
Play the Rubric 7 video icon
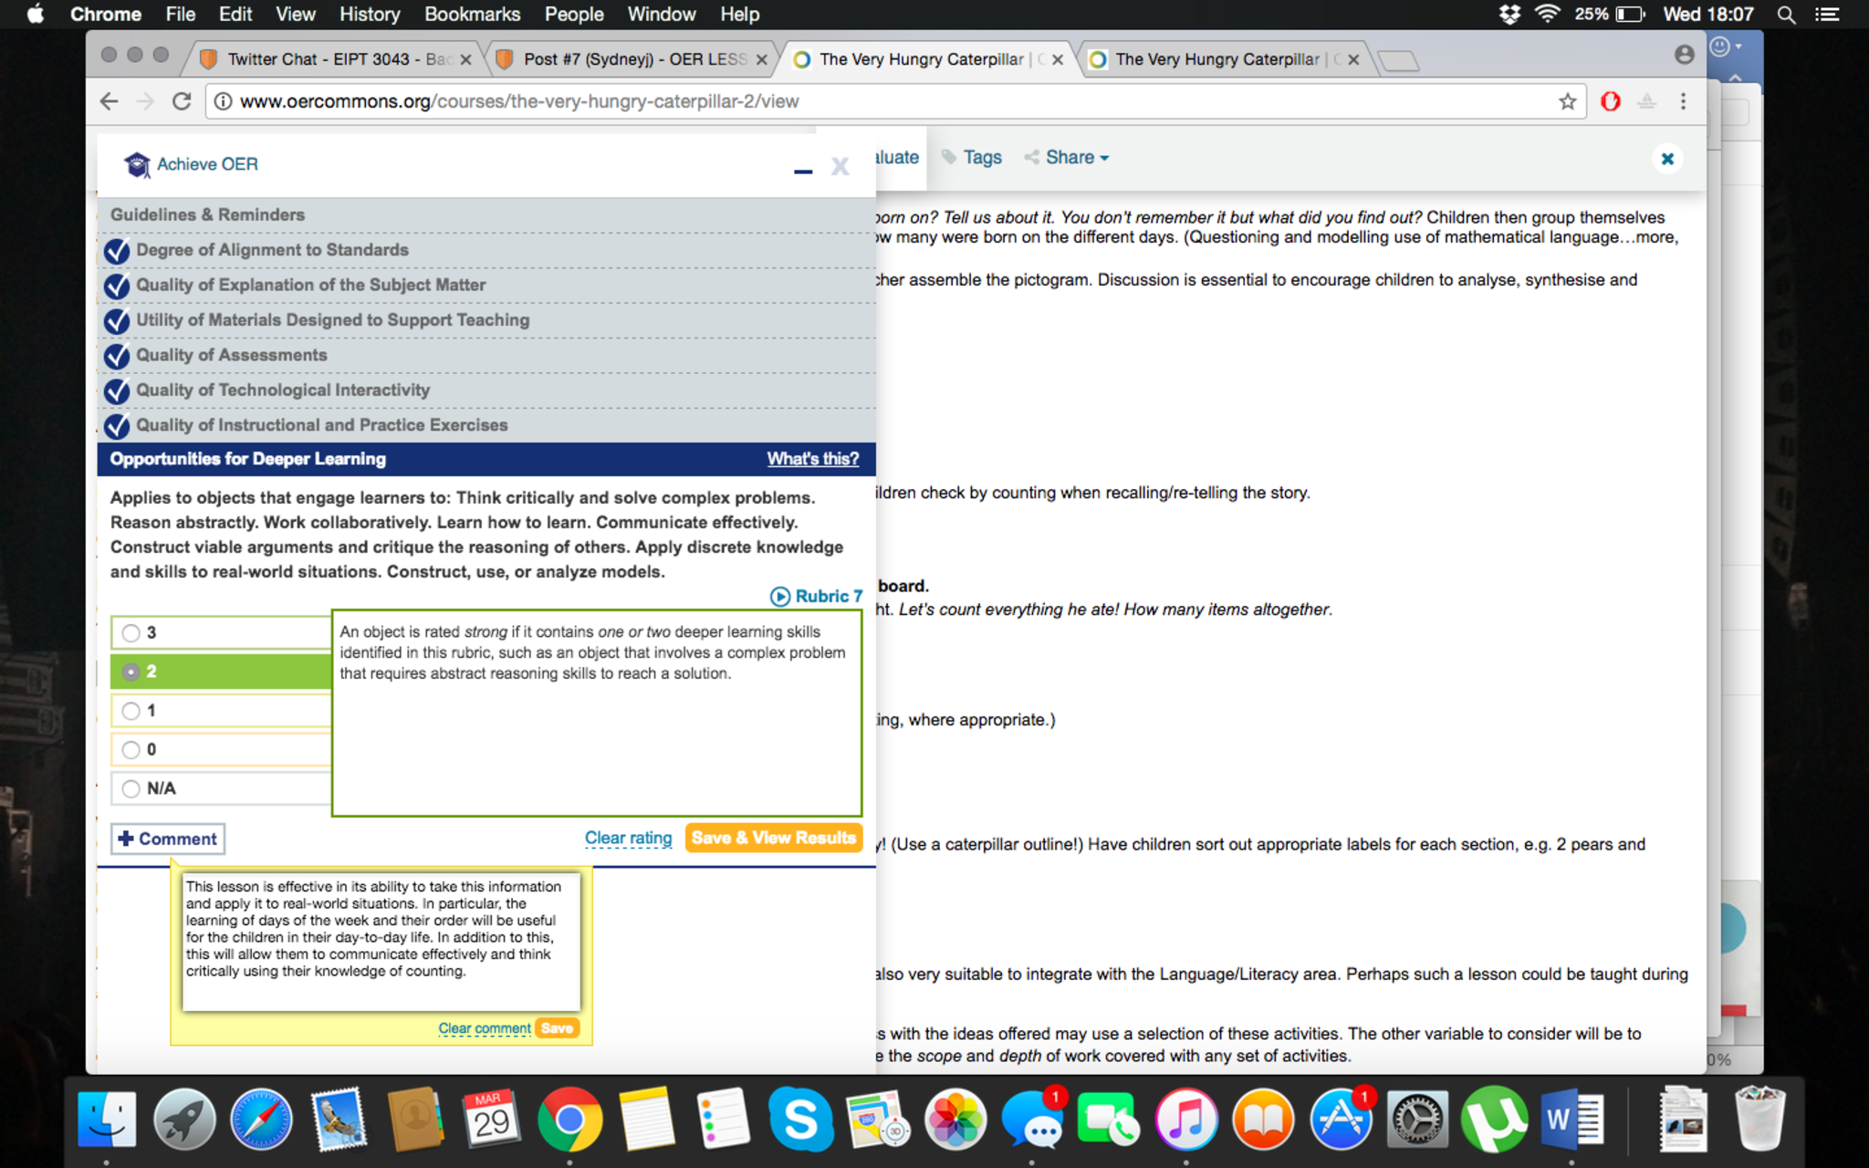tap(780, 597)
